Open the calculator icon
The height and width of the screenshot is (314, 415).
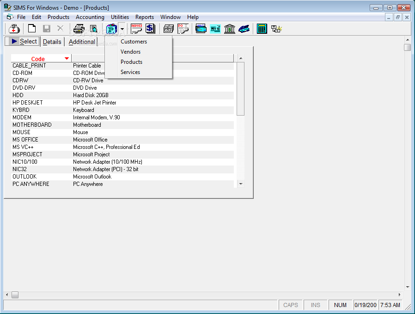[262, 29]
